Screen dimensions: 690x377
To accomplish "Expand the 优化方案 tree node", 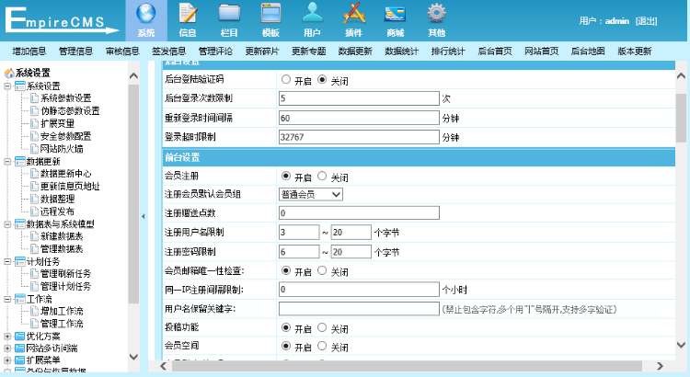I will pyautogui.click(x=7, y=337).
